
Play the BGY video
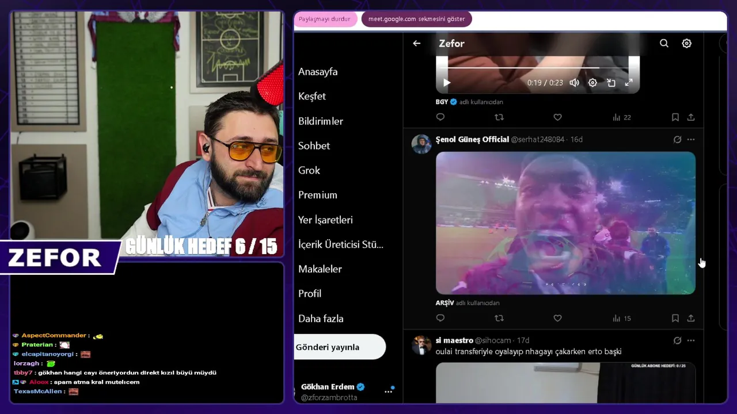pos(447,83)
